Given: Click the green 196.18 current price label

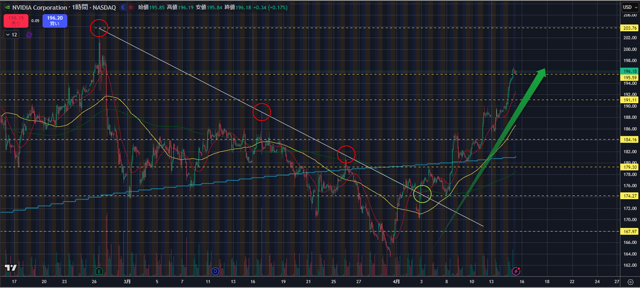Looking at the screenshot, I should (x=629, y=71).
